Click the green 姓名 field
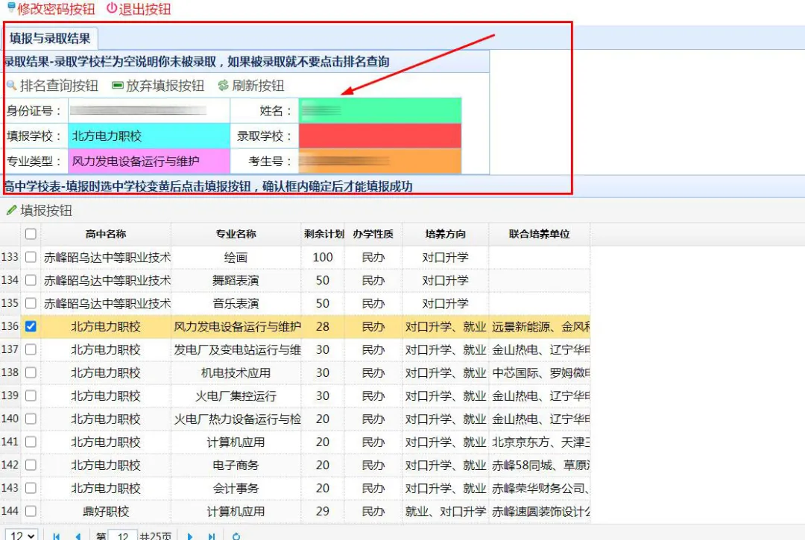 pos(380,110)
